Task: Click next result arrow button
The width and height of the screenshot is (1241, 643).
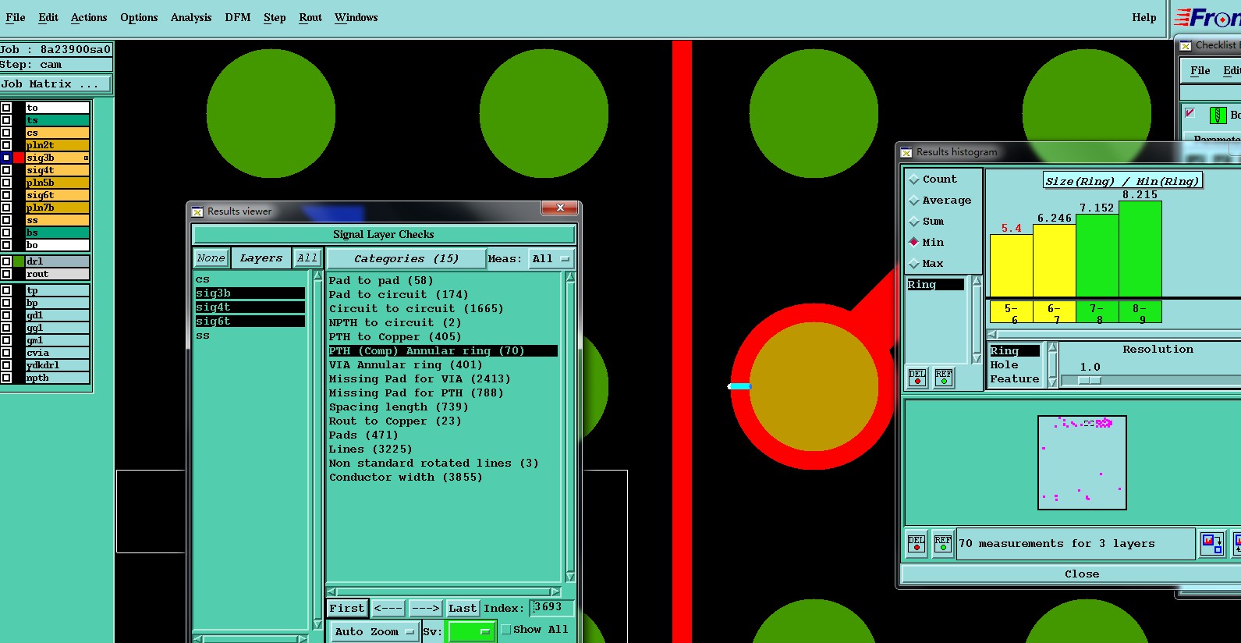Action: (x=426, y=608)
